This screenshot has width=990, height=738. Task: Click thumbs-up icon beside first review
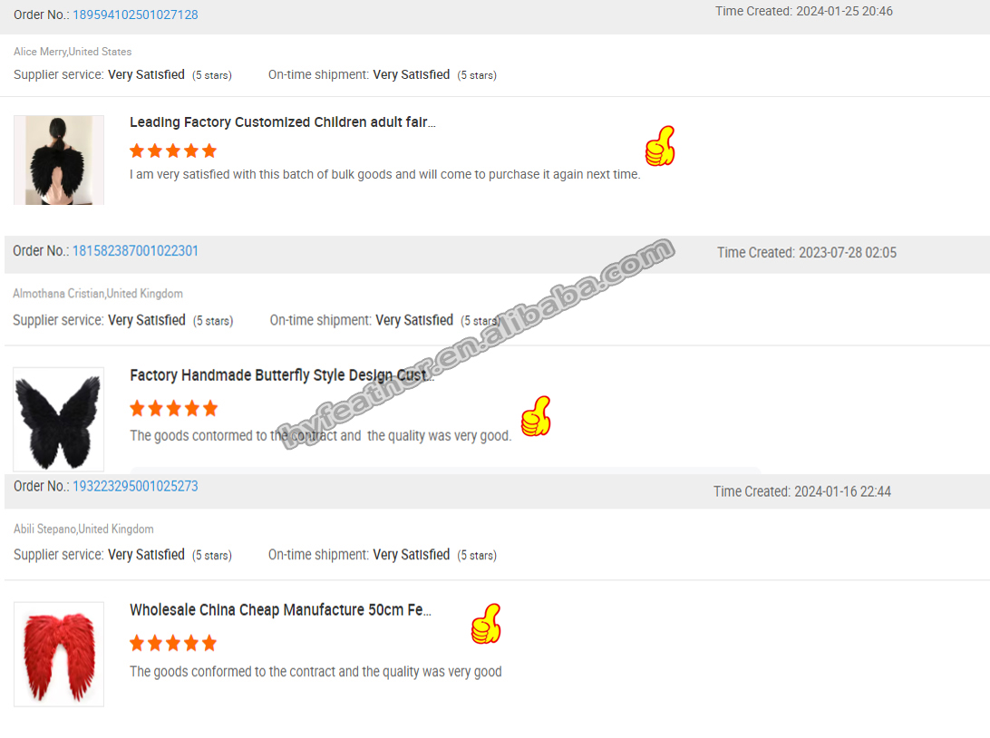tap(660, 146)
